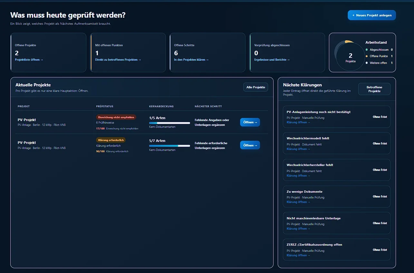Follow the Projektliste öffnen link

click(29, 60)
